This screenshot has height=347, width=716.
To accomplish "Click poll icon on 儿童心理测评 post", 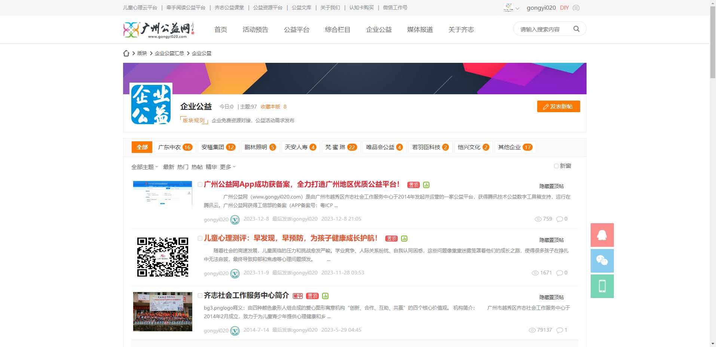I will pyautogui.click(x=404, y=239).
